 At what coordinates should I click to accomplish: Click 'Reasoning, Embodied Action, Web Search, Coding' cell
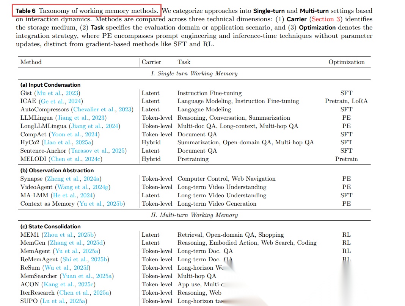[247, 242]
